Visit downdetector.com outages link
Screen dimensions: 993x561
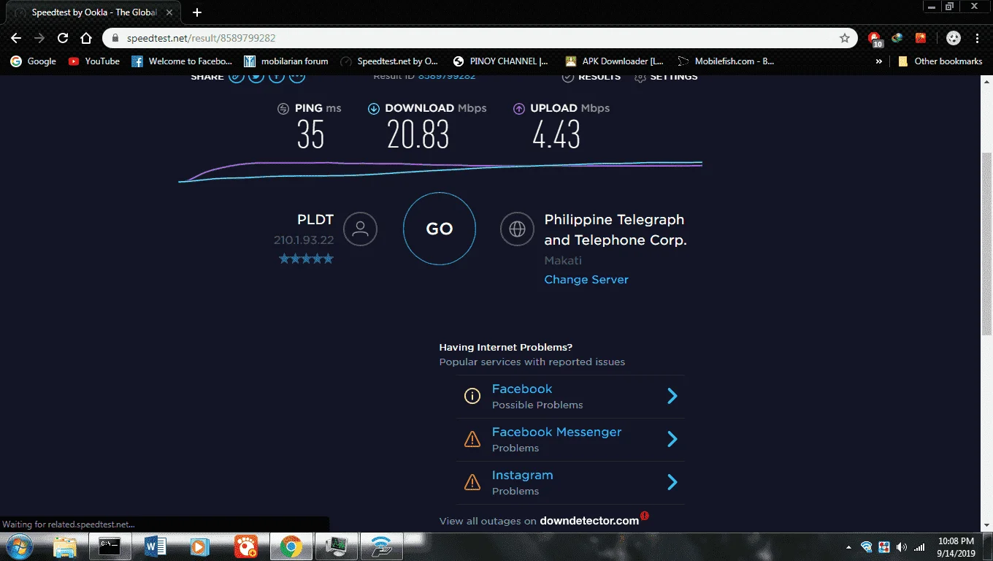(589, 521)
